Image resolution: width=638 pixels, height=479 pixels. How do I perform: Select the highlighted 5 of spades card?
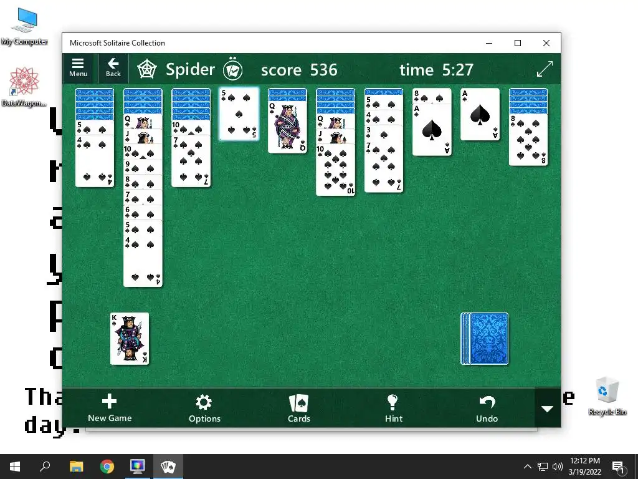click(239, 114)
